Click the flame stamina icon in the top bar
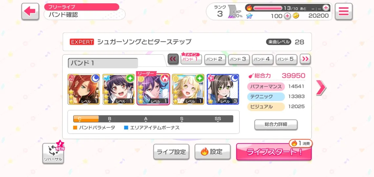Image resolution: width=374 pixels, height=177 pixels. tap(249, 8)
